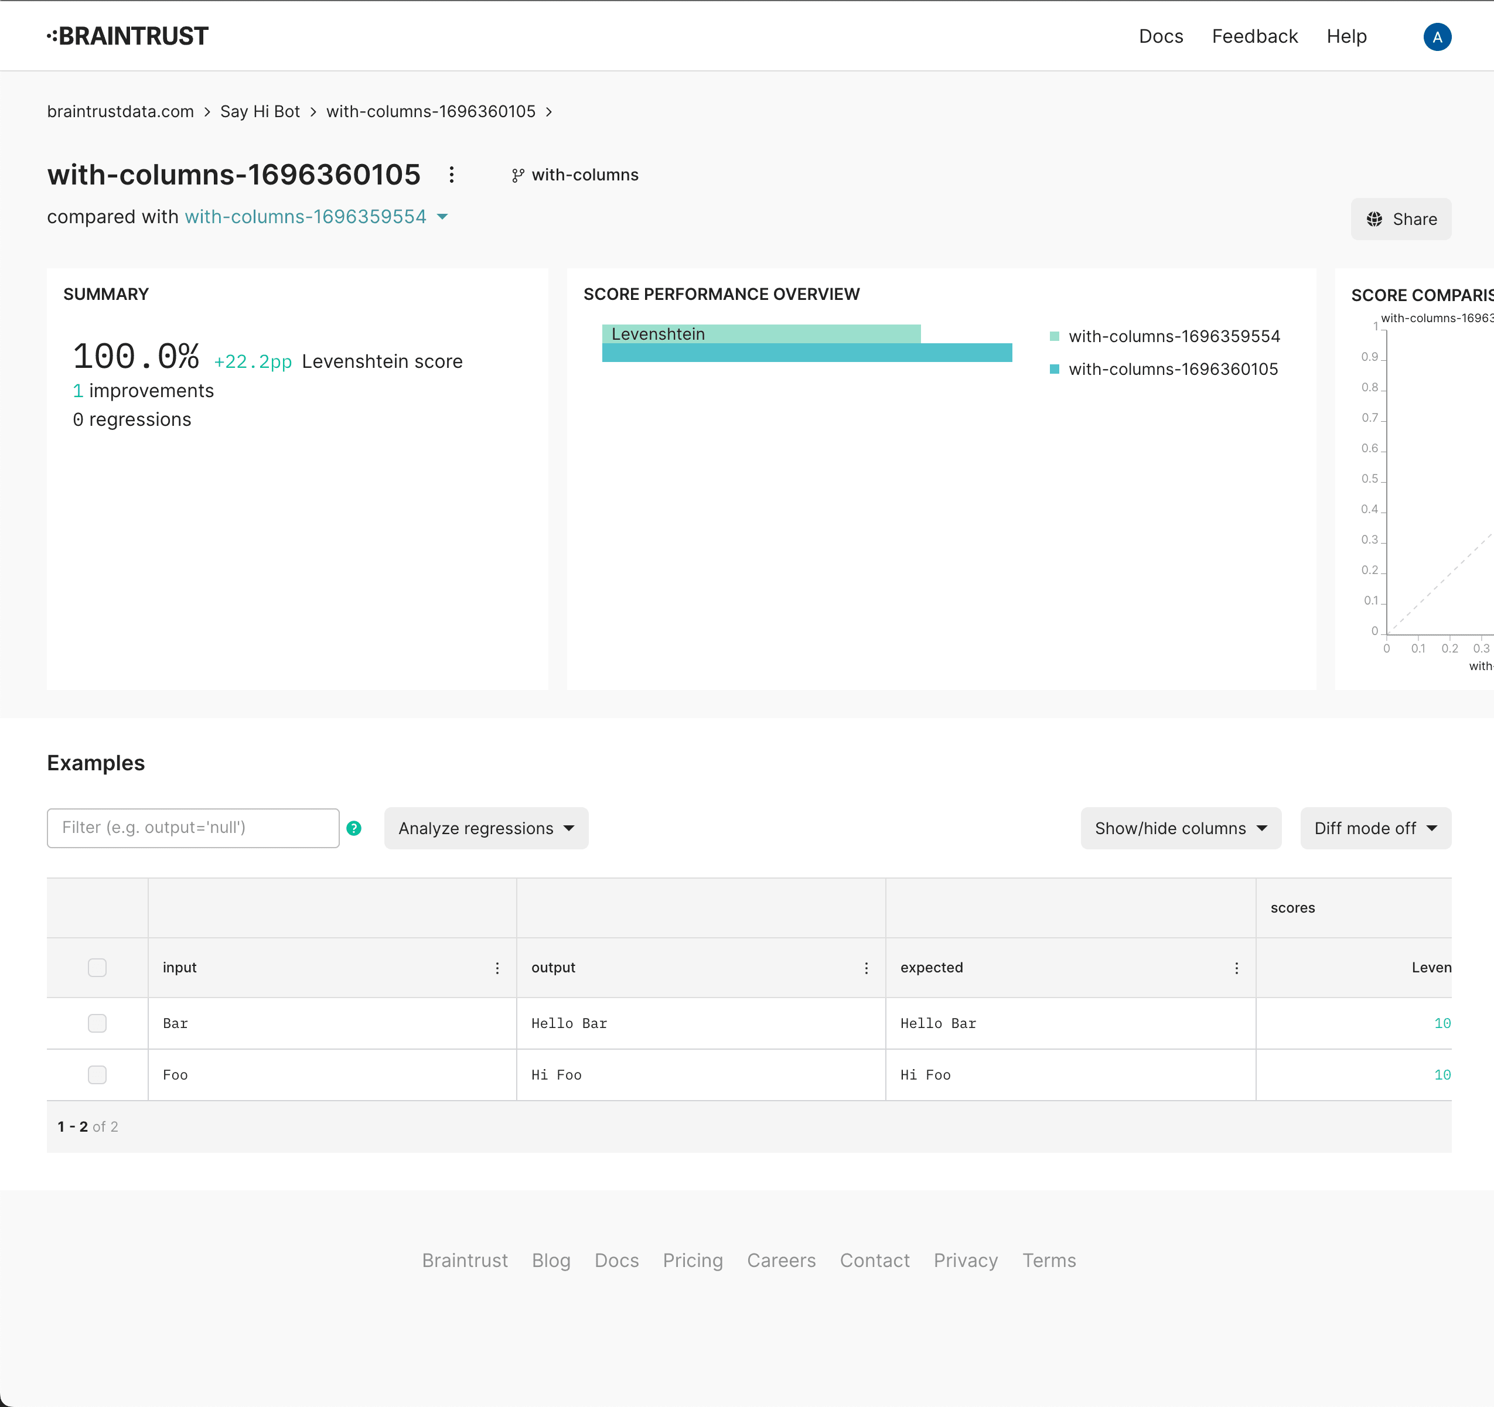This screenshot has width=1494, height=1407.
Task: Expand the Analyze regressions dropdown
Action: 486,828
